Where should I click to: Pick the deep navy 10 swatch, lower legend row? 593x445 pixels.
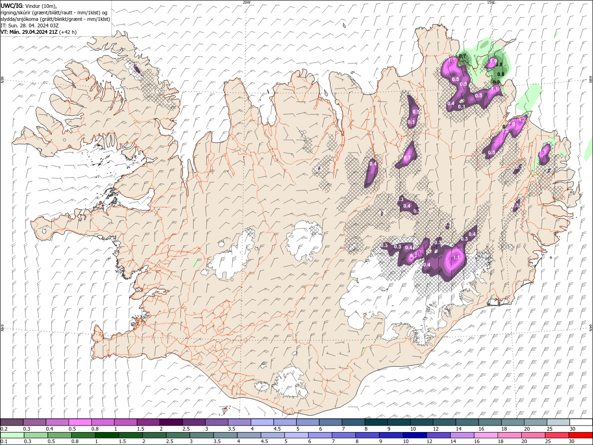(415, 435)
